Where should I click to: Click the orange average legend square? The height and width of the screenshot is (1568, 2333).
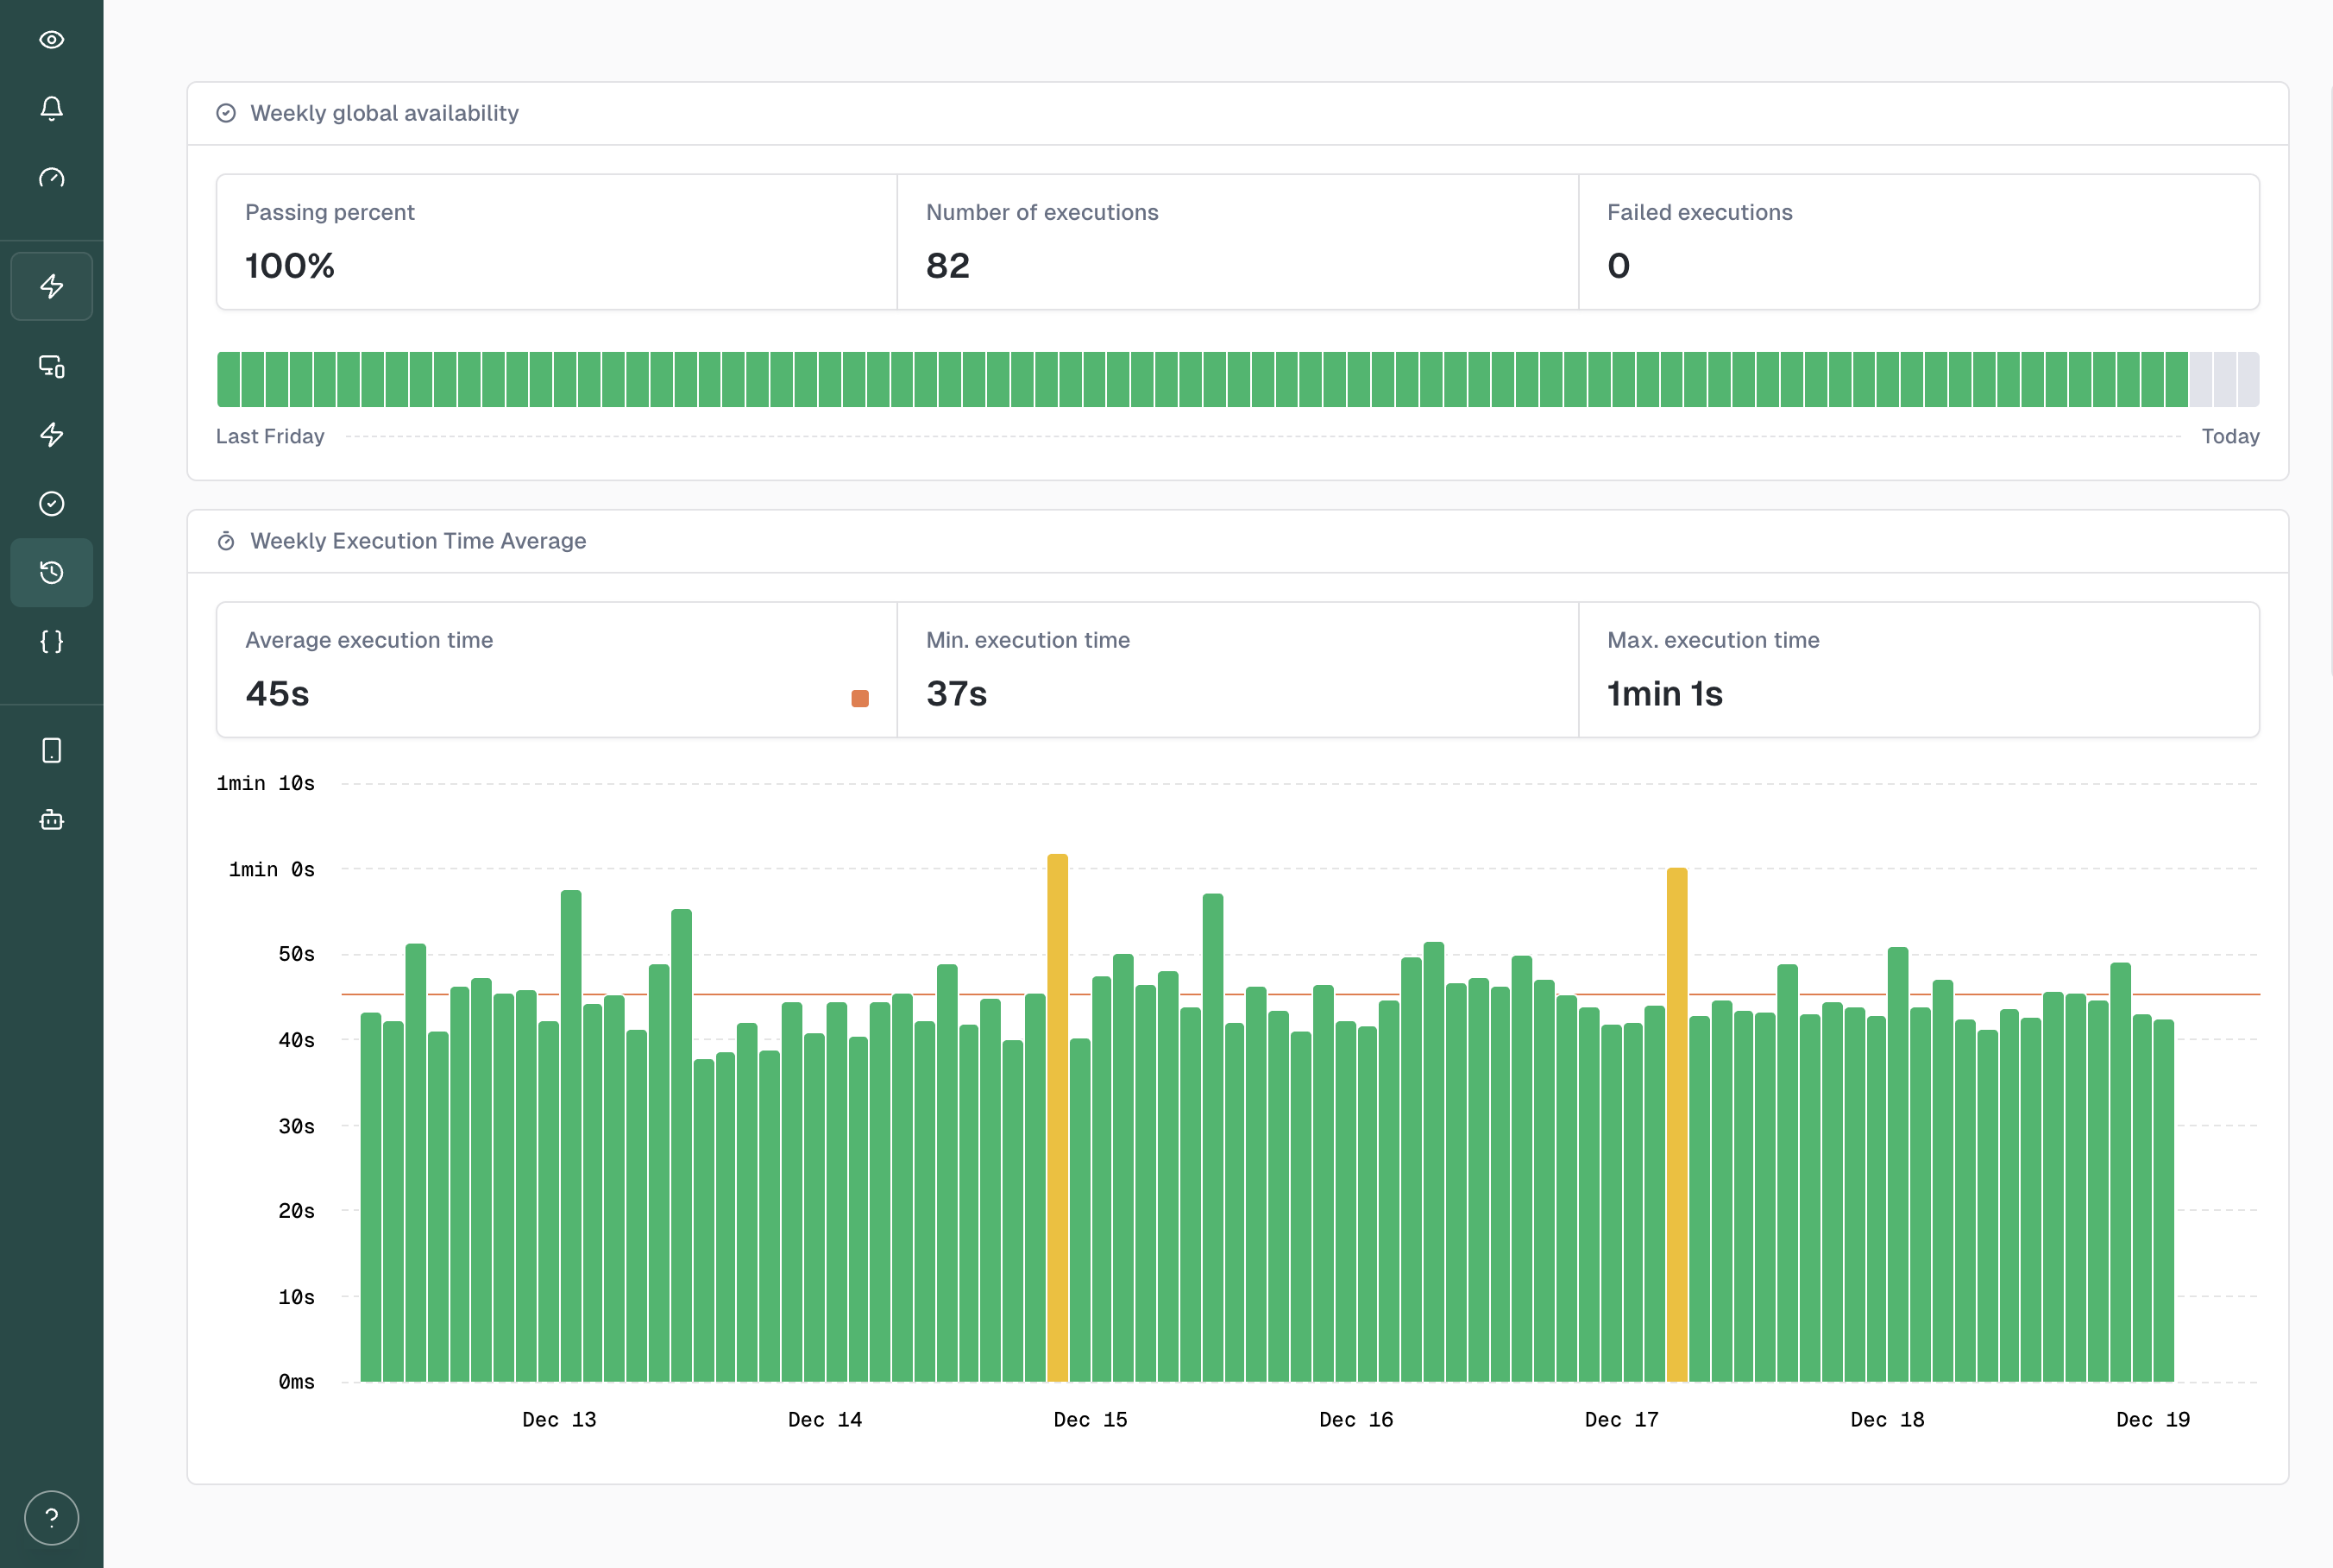tap(859, 698)
